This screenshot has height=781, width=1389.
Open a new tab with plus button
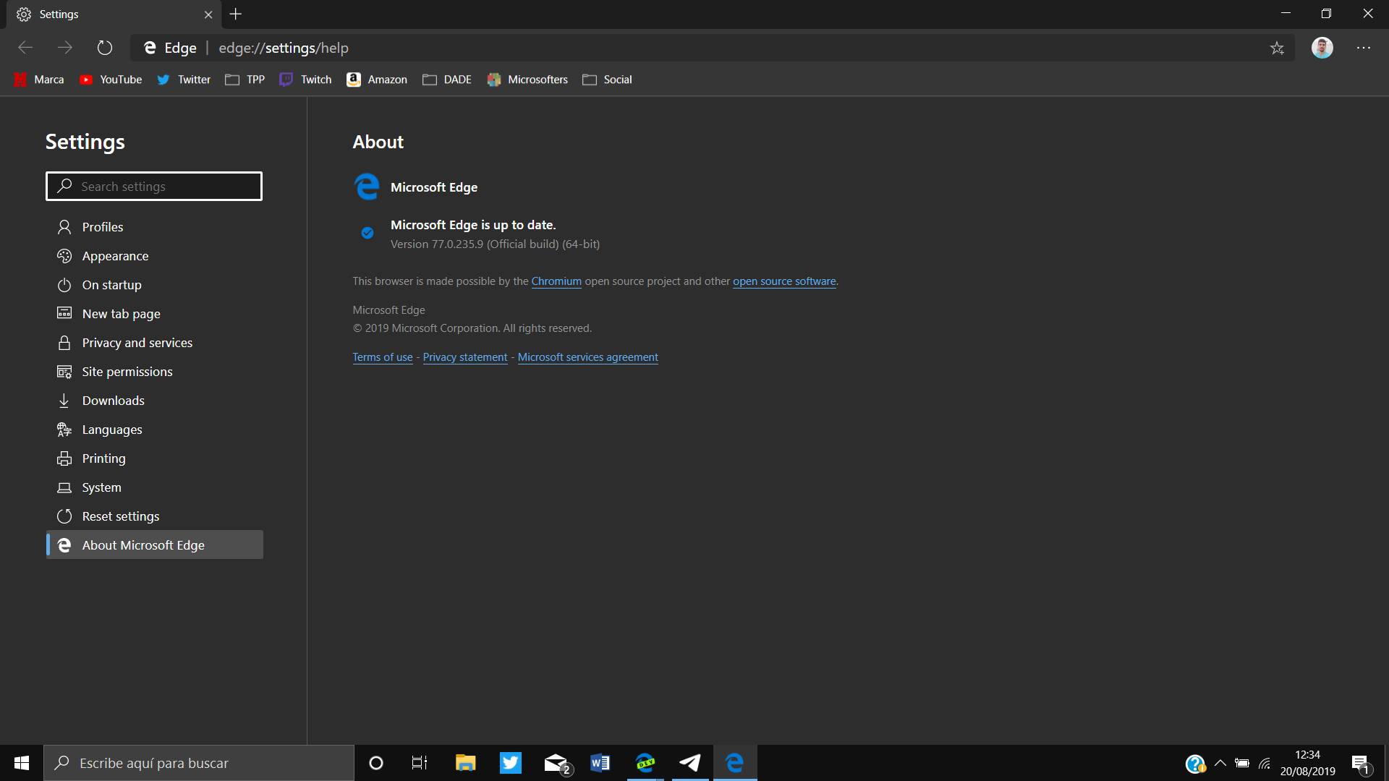coord(236,14)
